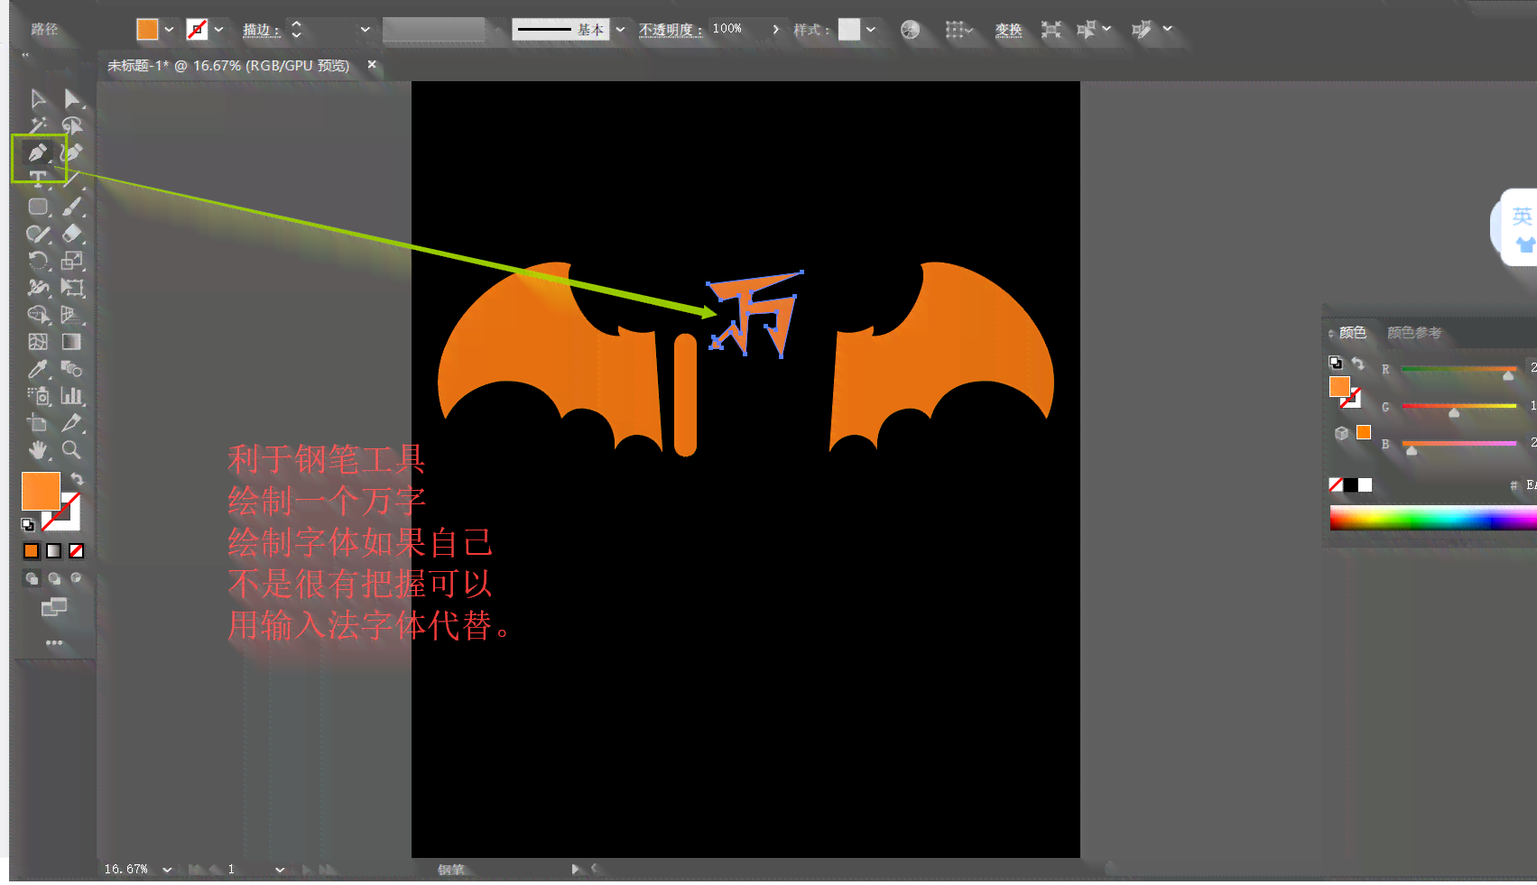The image size is (1537, 885).
Task: Select the Artboard tool
Action: (x=38, y=423)
